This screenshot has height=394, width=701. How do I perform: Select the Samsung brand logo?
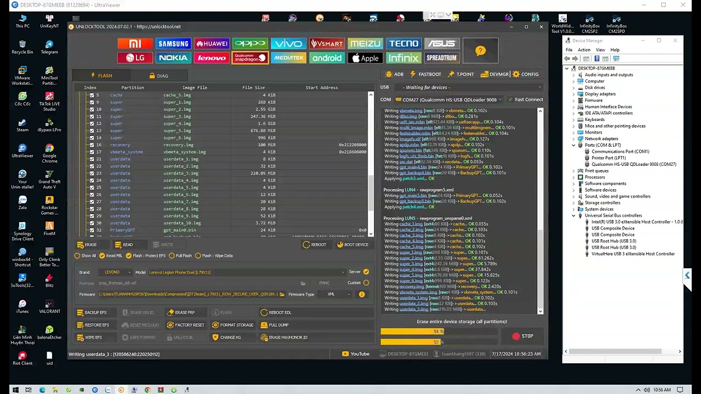(x=173, y=44)
